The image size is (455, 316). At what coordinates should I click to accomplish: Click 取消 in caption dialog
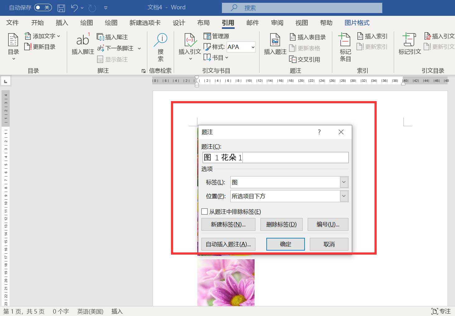click(x=329, y=244)
